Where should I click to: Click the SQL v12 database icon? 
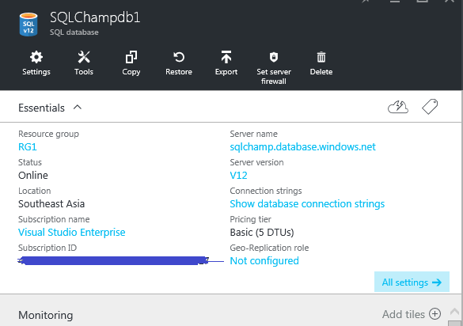(x=28, y=25)
